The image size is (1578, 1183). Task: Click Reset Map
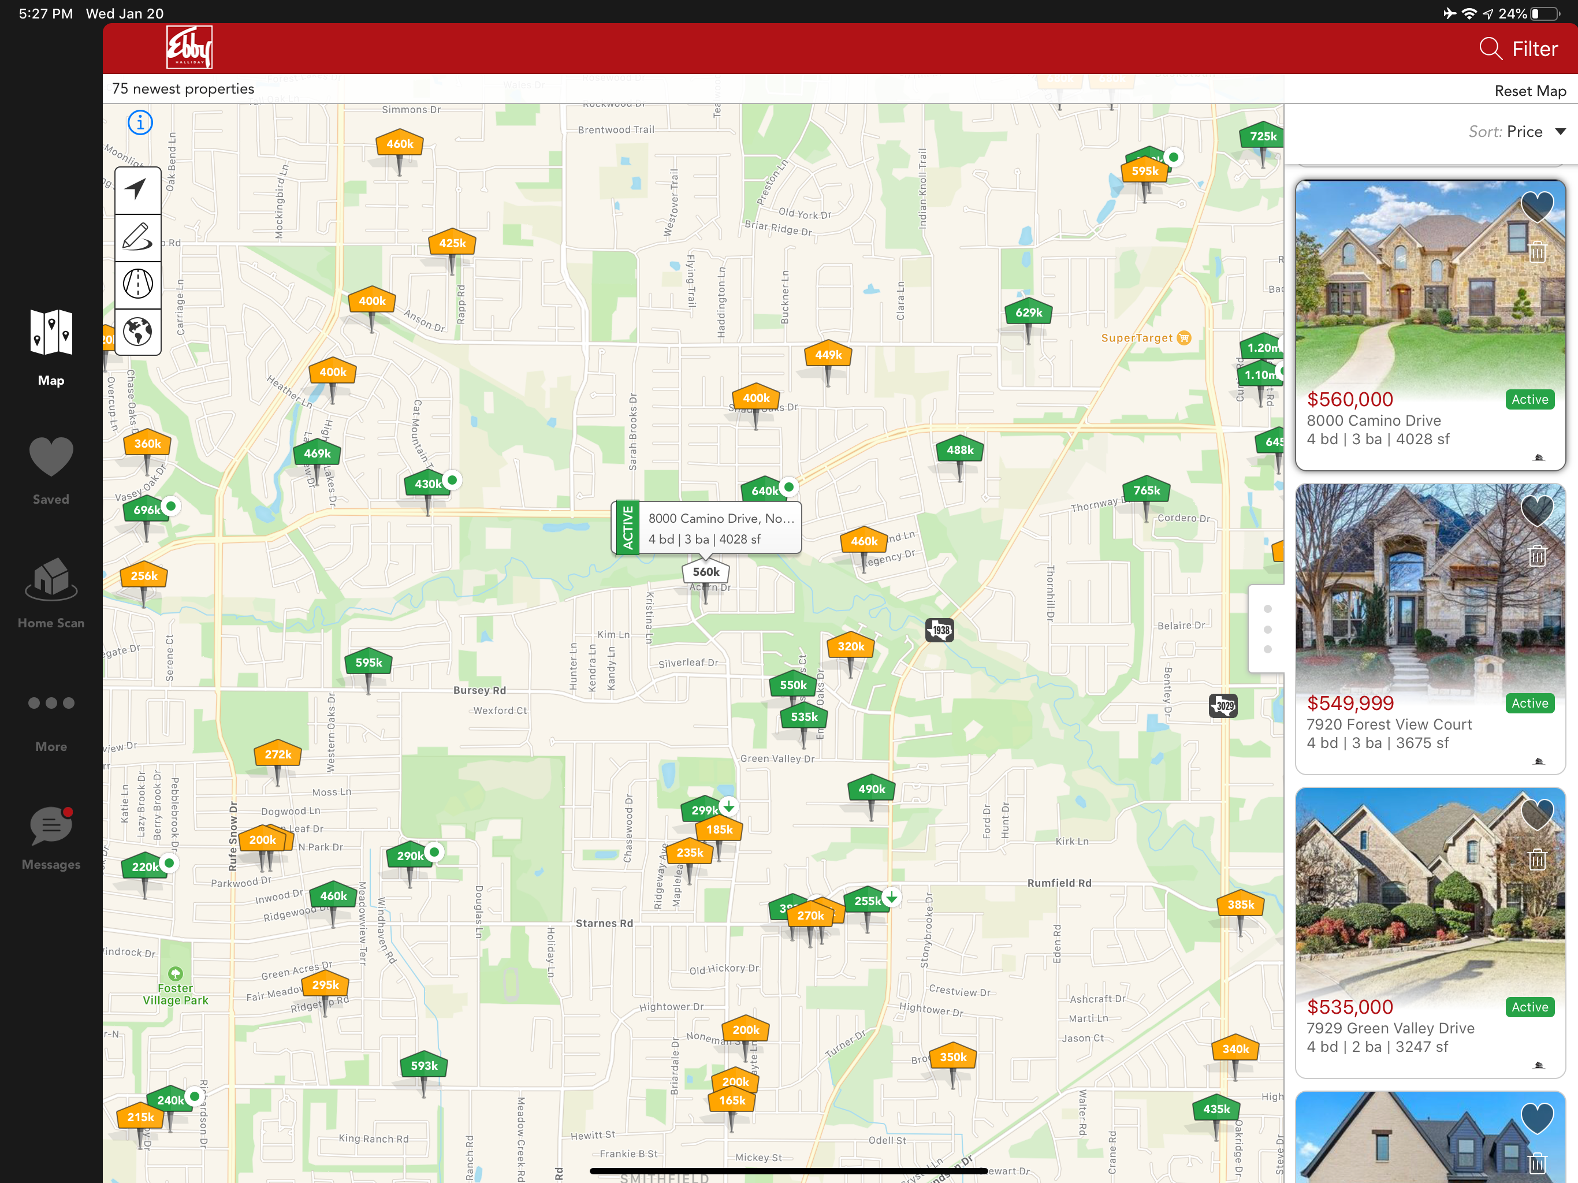click(1530, 91)
